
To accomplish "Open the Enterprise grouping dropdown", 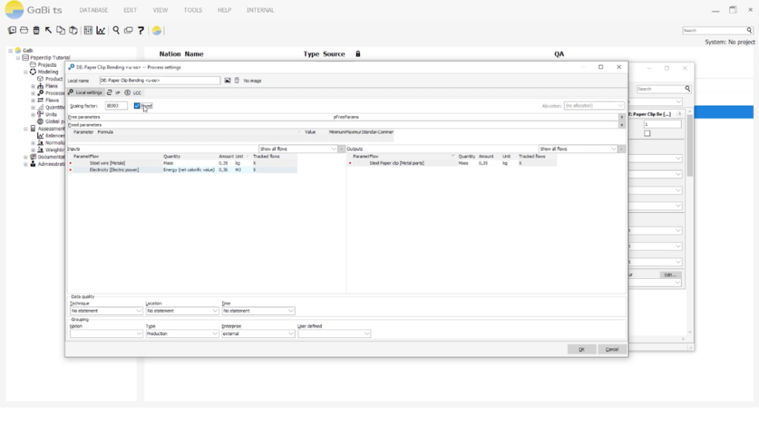I will click(x=258, y=334).
